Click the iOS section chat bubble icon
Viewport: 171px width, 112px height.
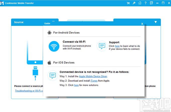click(53, 75)
